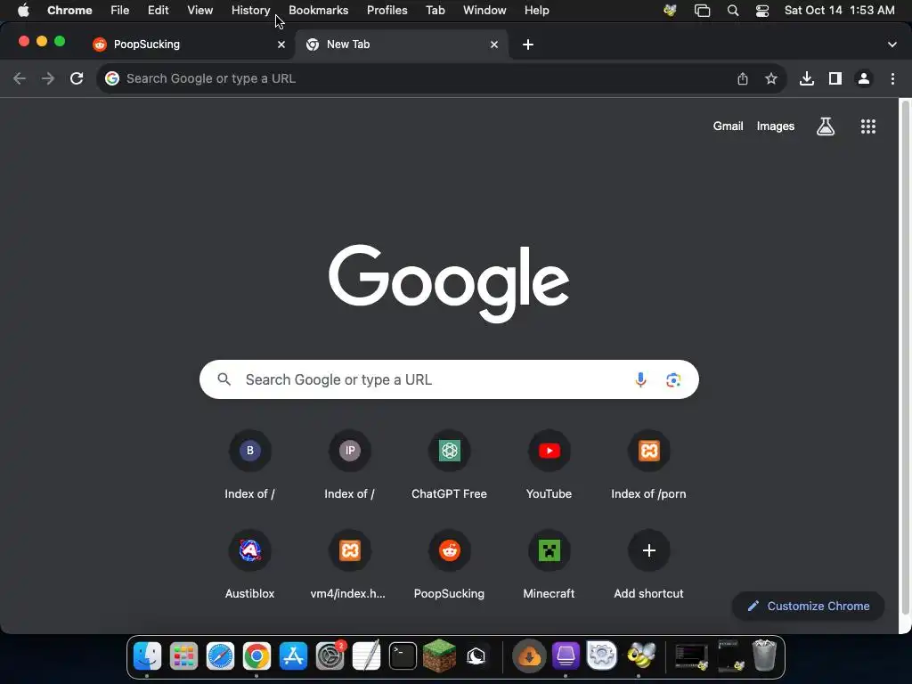
Task: Open the profile avatar icon
Action: [x=864, y=78]
